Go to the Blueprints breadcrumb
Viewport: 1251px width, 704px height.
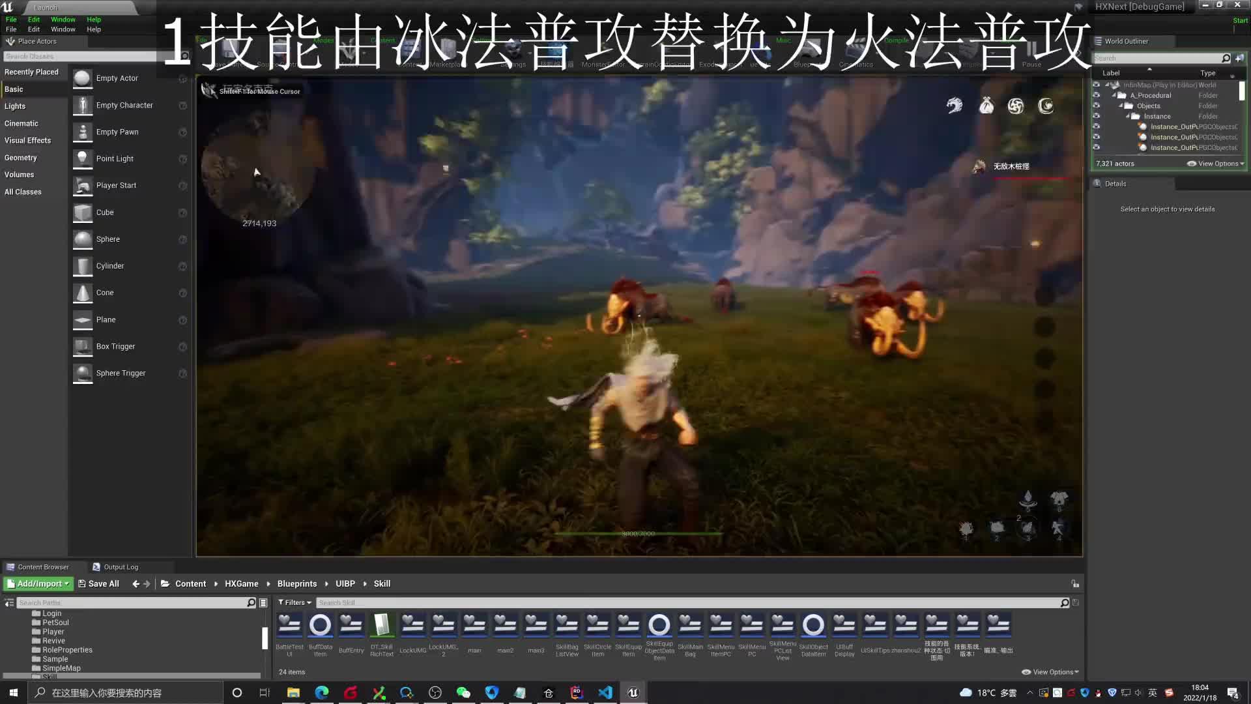click(297, 584)
